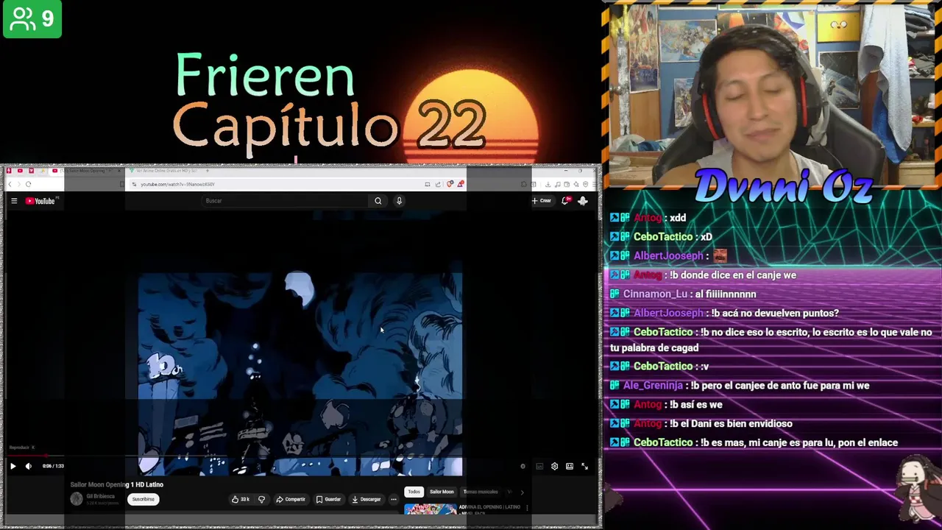
Task: Open the Gil Bribiesca channel name link
Action: (101, 496)
